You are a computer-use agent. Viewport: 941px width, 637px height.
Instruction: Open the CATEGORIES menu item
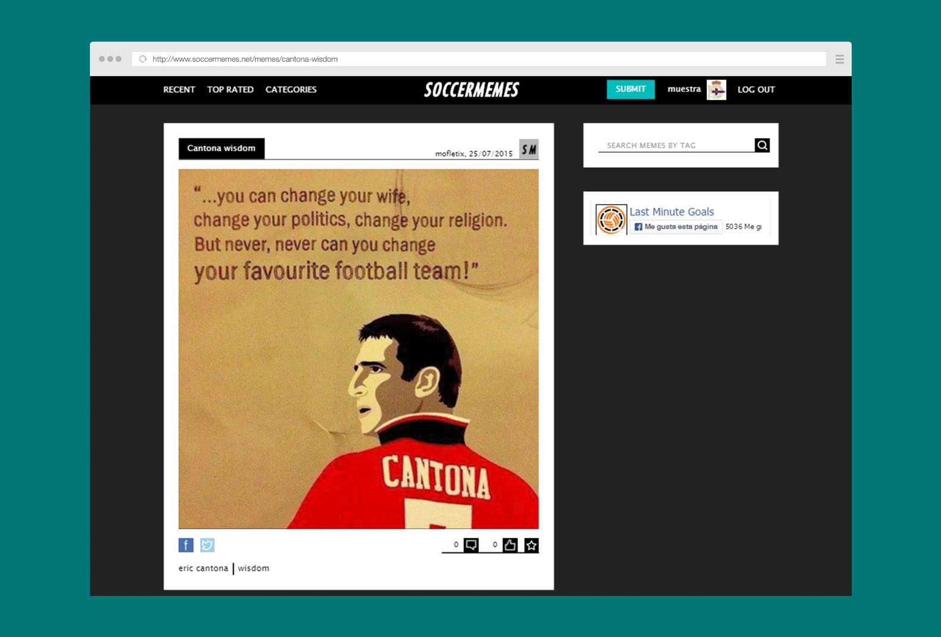coord(291,89)
